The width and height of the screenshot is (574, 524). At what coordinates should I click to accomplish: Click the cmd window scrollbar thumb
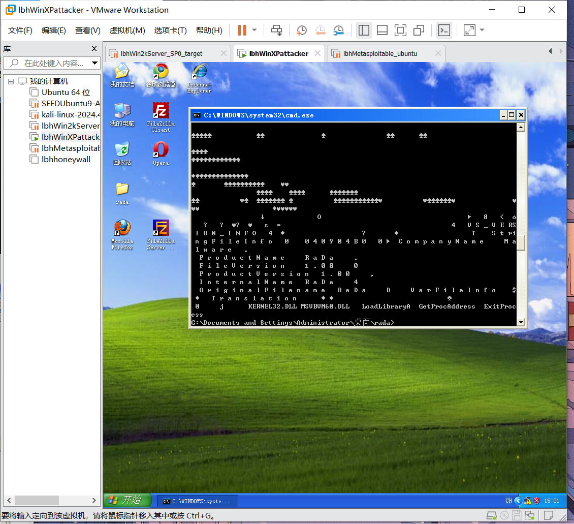coord(521,242)
